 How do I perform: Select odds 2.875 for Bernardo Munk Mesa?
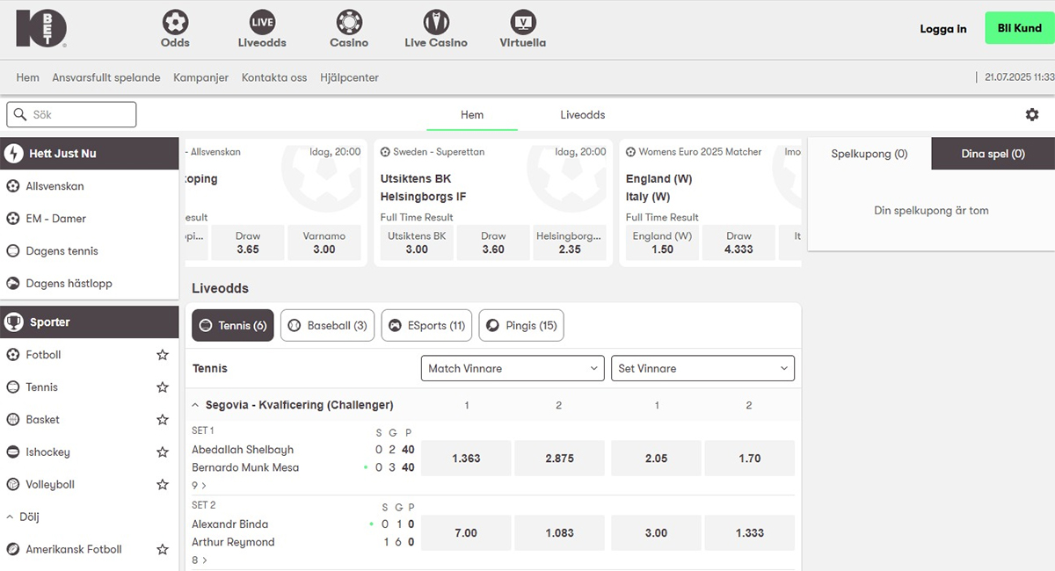click(560, 459)
